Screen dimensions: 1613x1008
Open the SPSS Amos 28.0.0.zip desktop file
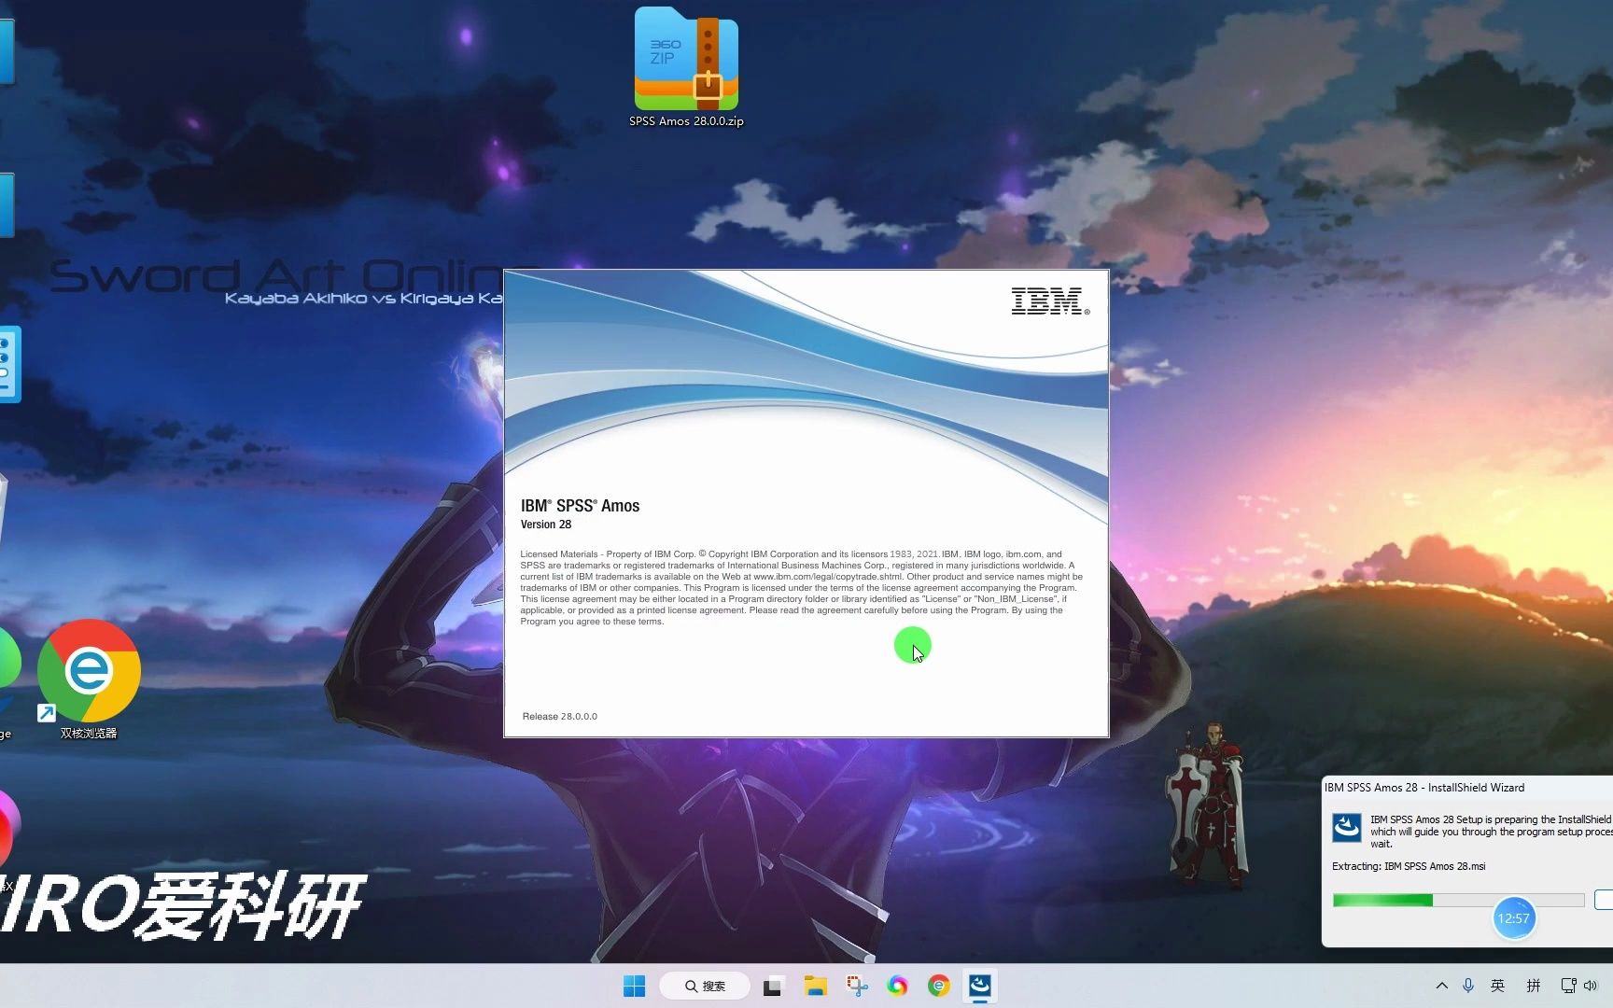[686, 67]
